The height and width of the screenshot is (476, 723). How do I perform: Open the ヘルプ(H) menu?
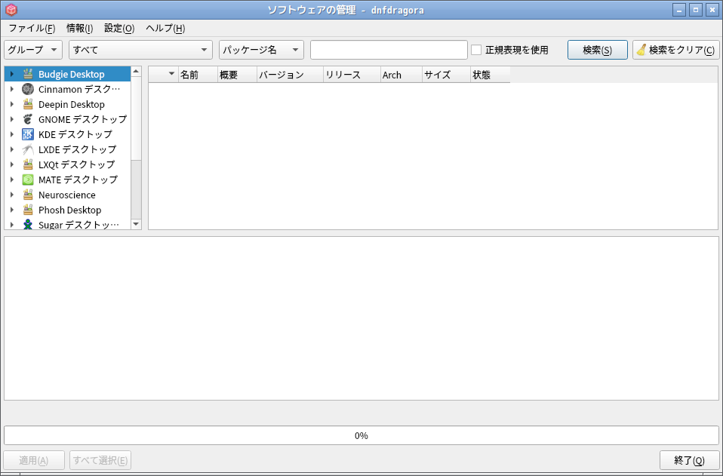tap(165, 29)
